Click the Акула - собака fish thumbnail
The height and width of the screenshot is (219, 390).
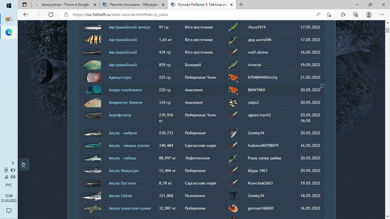pos(92,158)
